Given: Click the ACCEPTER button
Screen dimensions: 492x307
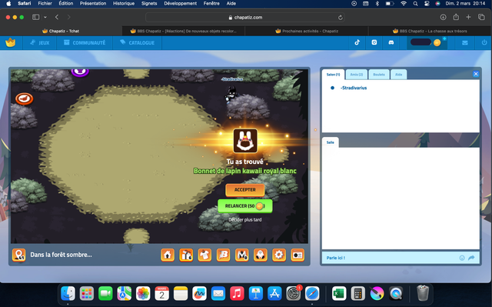Looking at the screenshot, I should click(x=245, y=190).
